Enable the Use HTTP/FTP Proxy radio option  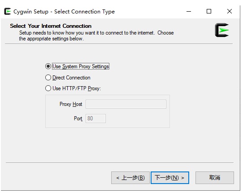(48, 88)
